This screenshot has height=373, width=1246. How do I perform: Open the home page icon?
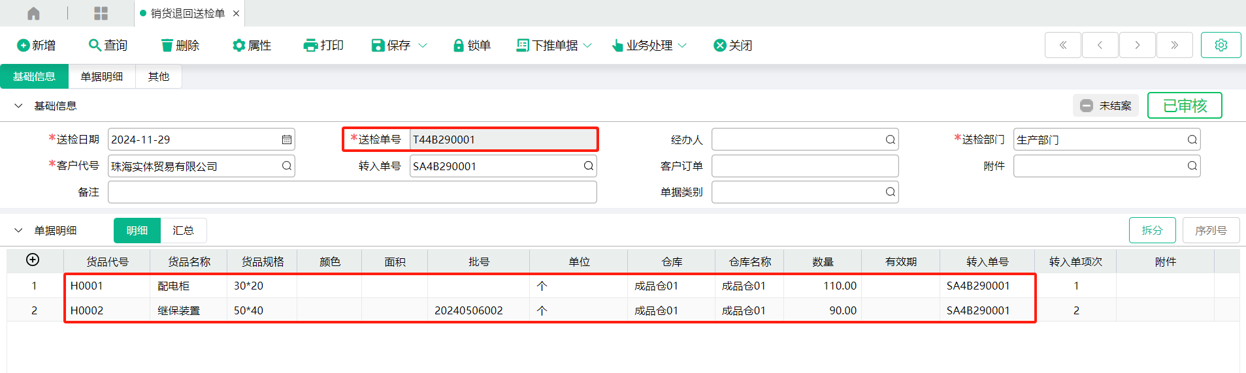(33, 13)
